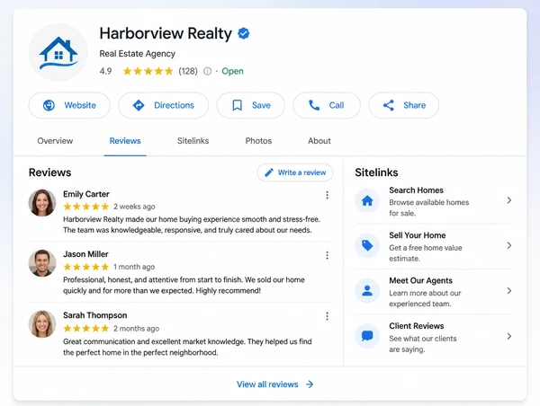Open the Sell Your Home sitelink title
This screenshot has height=406, width=540.
(418, 235)
